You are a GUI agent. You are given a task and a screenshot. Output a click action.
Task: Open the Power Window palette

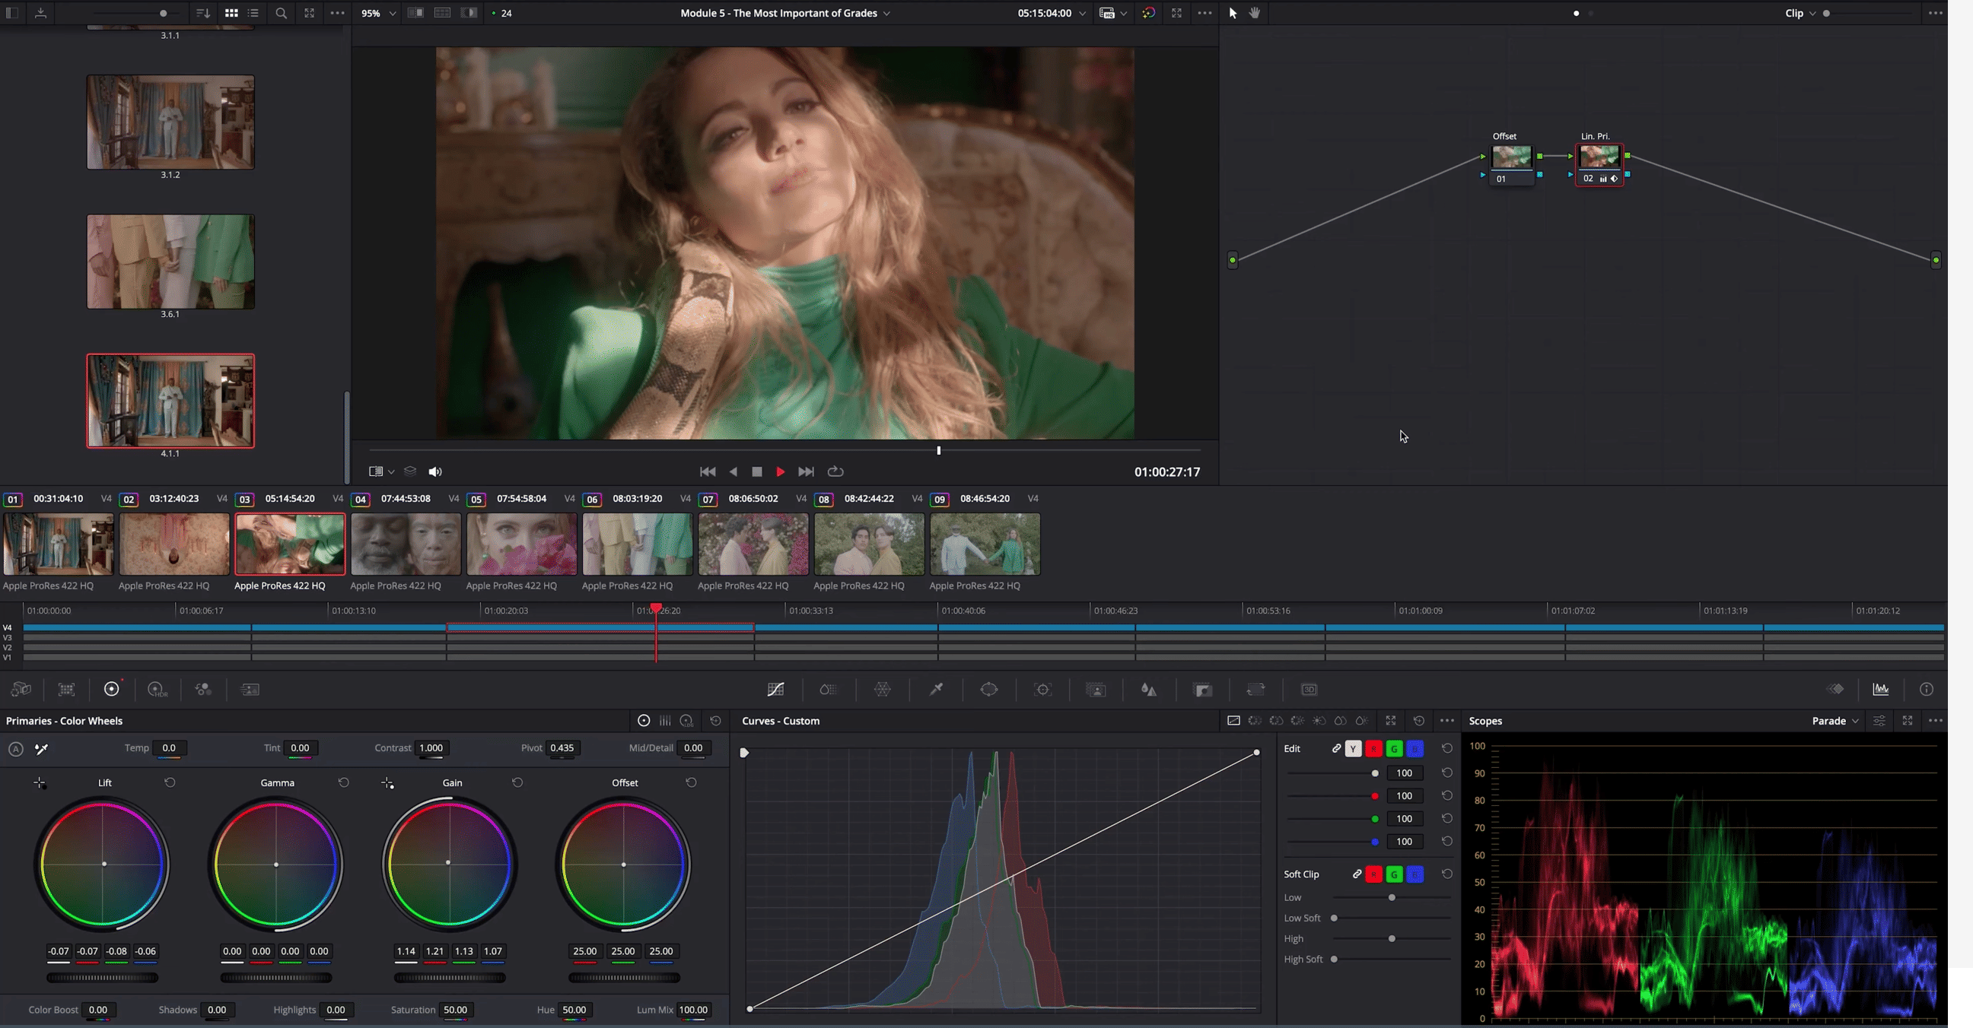point(989,690)
